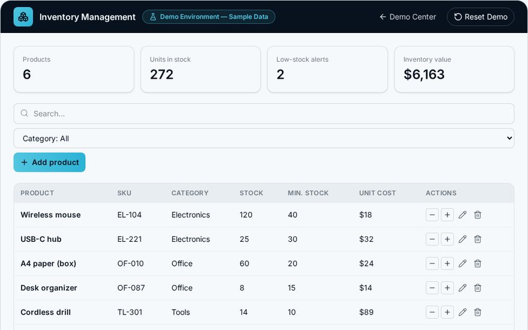
Task: Click the stock value 120
Action: pos(246,215)
